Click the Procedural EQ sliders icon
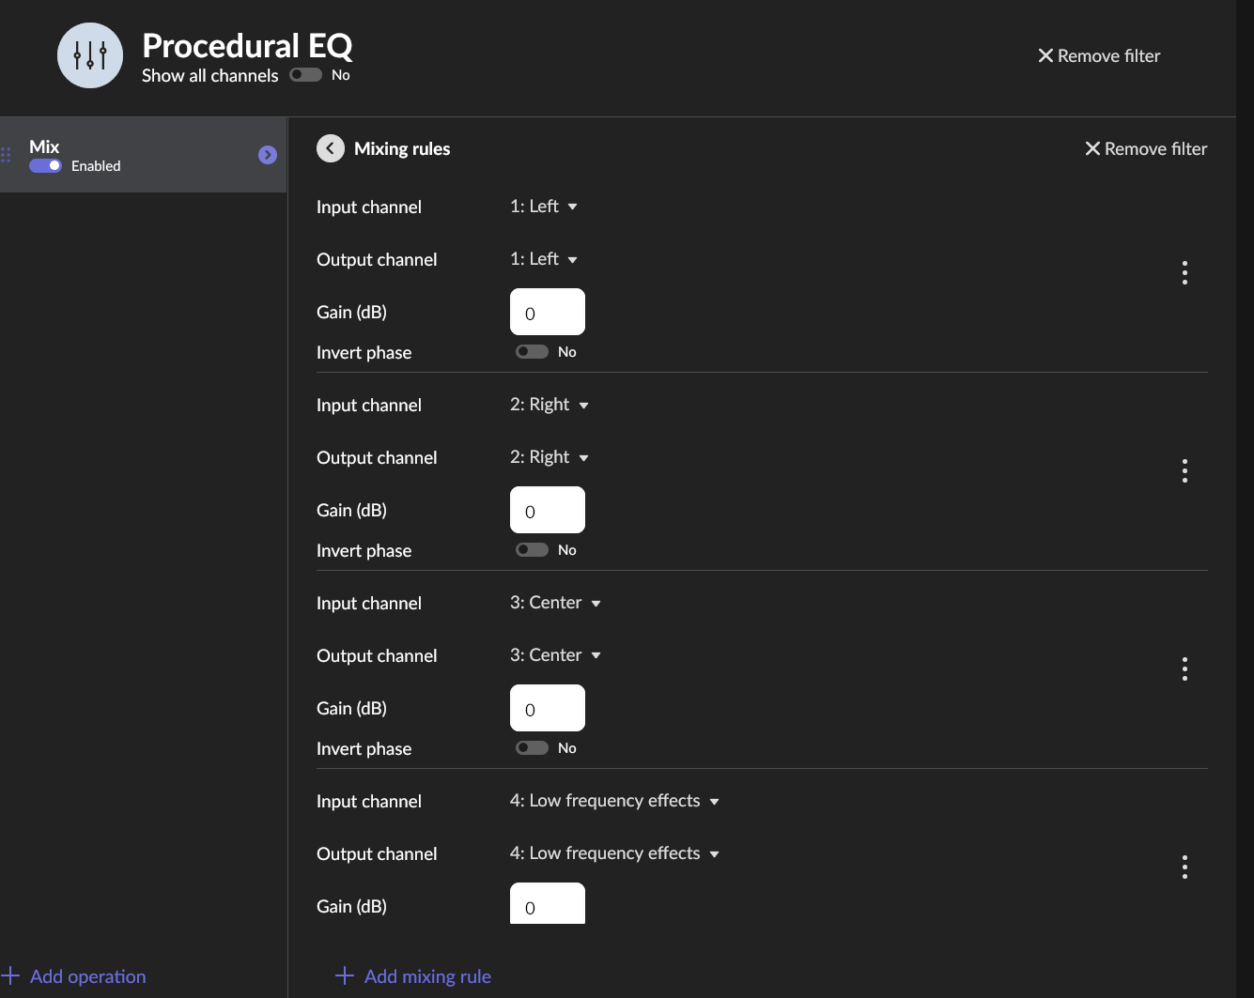This screenshot has height=998, width=1254. [90, 55]
